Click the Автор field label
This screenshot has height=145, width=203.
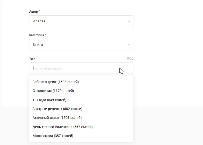33,12
